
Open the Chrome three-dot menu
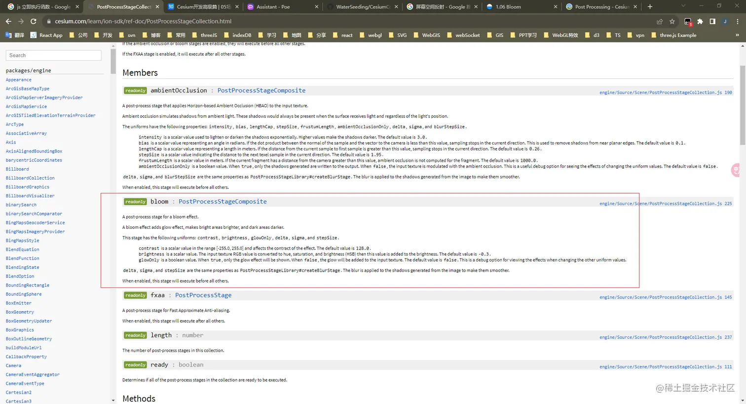click(738, 21)
